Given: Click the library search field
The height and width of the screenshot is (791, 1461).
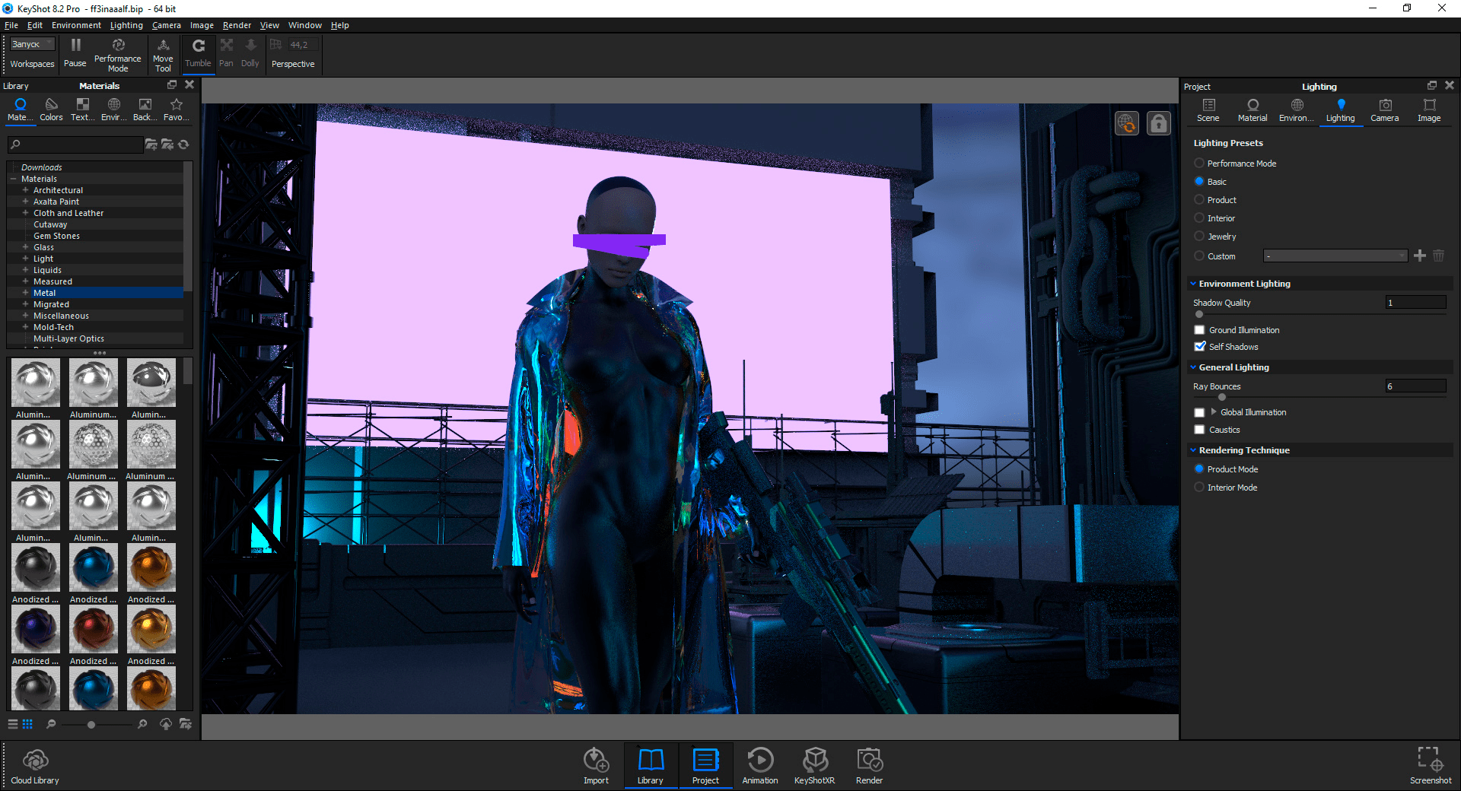Looking at the screenshot, I should tap(75, 145).
